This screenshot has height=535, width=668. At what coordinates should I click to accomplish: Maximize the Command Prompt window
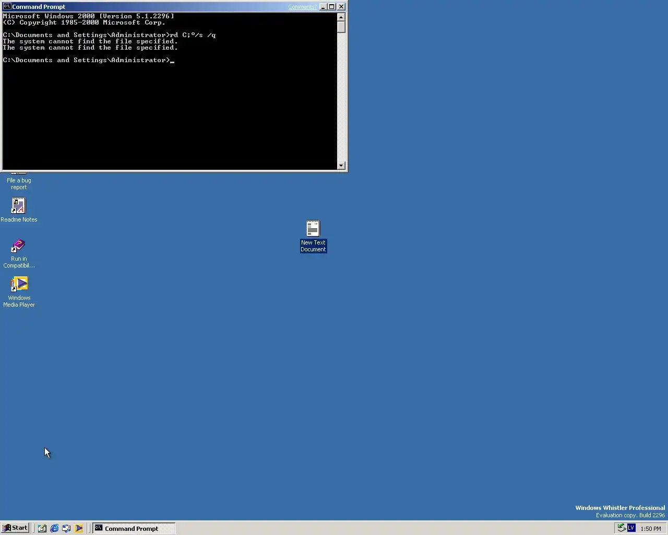[x=331, y=7]
